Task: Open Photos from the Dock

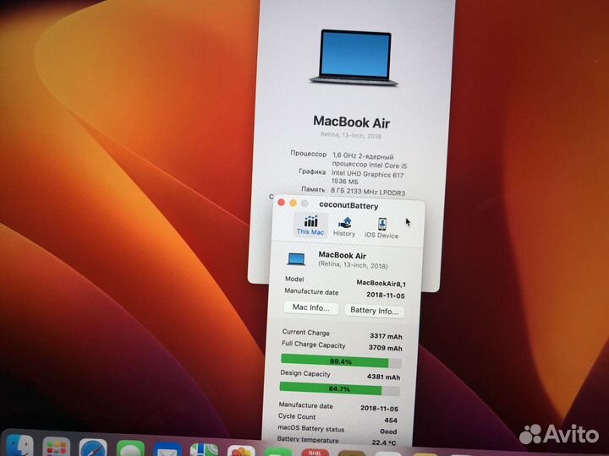Action: click(241, 451)
